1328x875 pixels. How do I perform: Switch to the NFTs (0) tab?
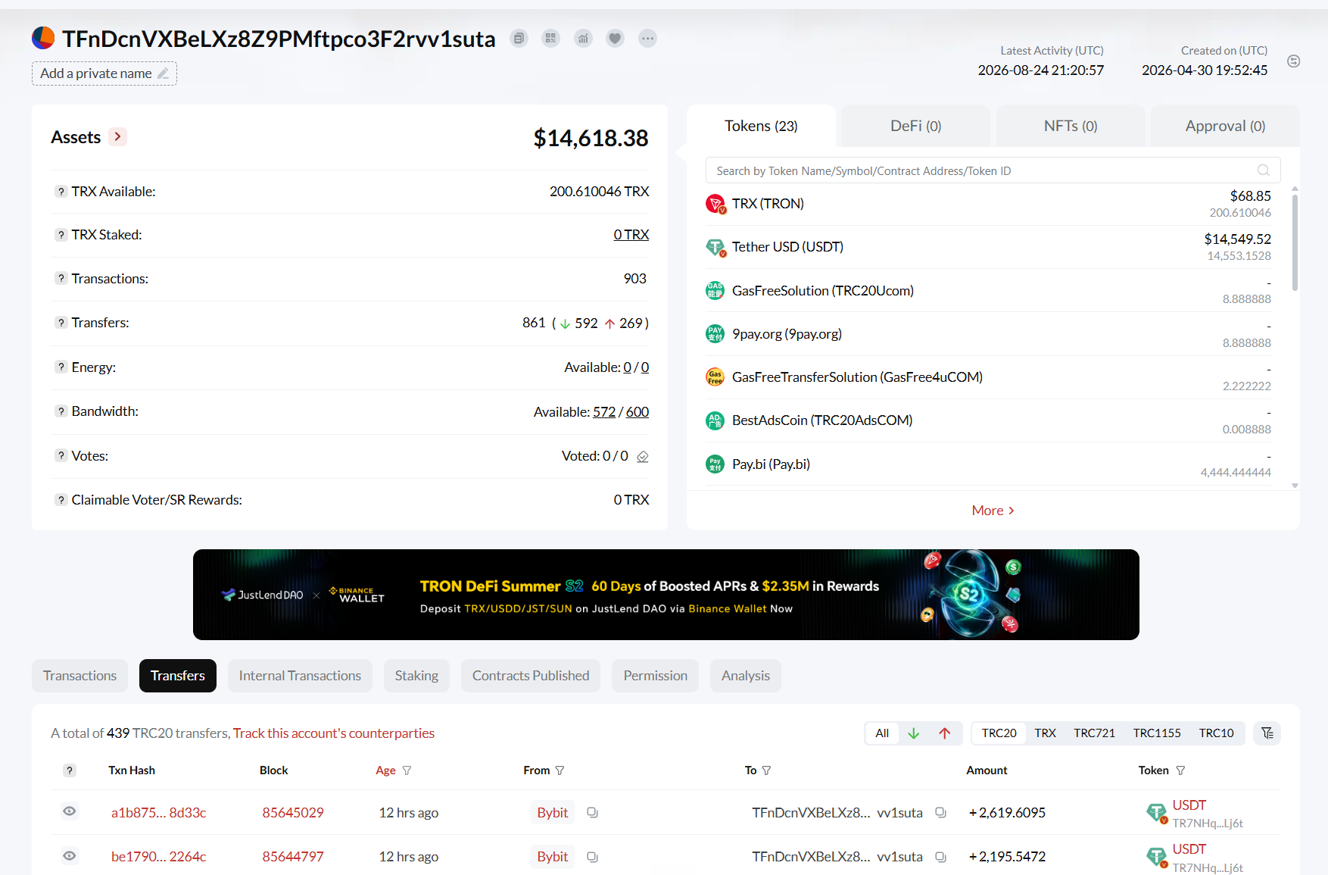tap(1071, 126)
